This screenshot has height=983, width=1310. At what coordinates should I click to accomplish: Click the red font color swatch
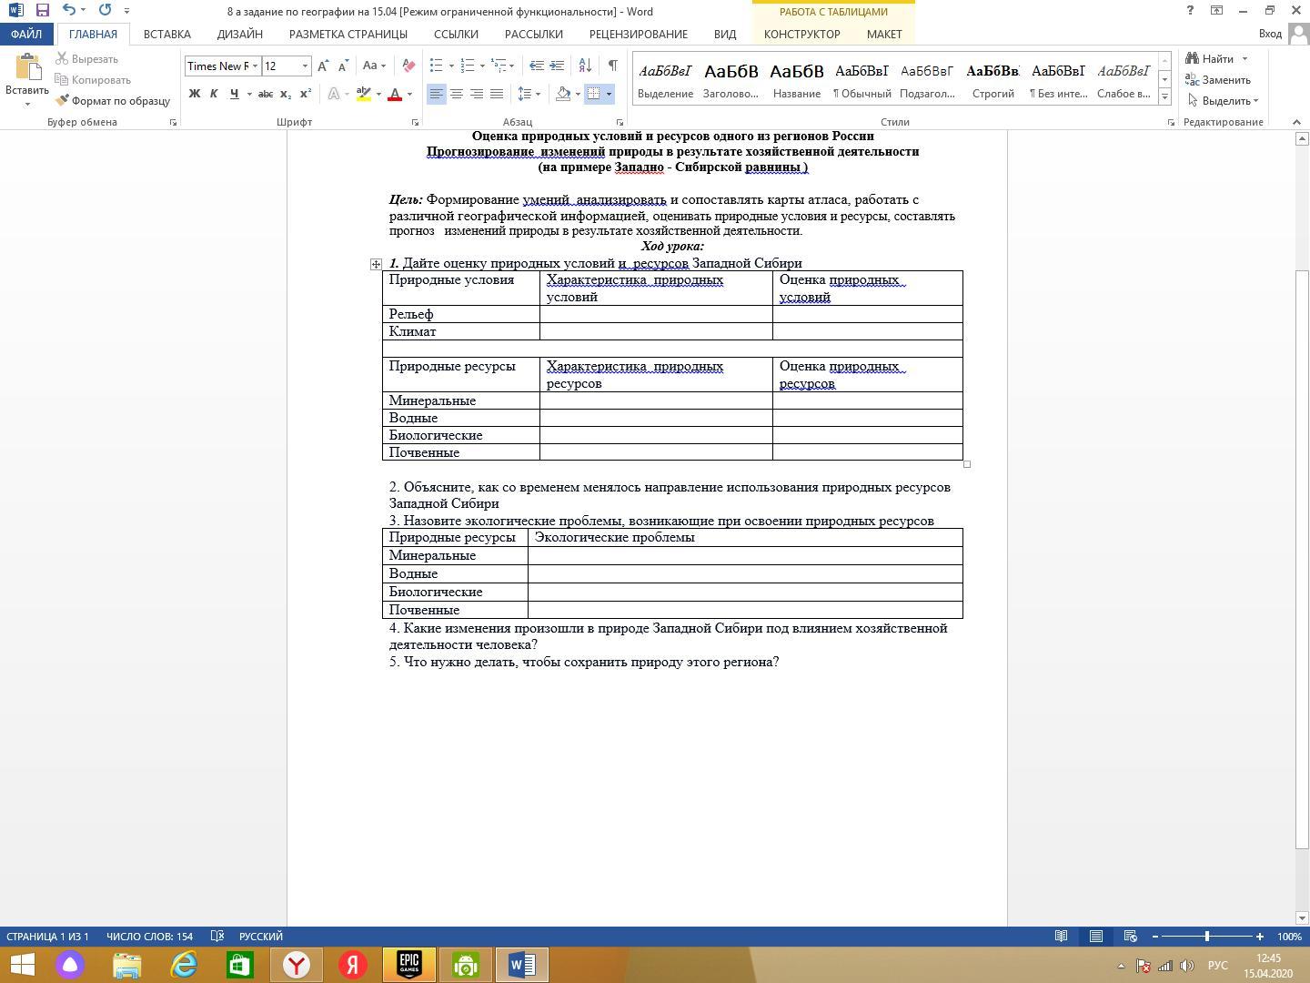tap(395, 94)
